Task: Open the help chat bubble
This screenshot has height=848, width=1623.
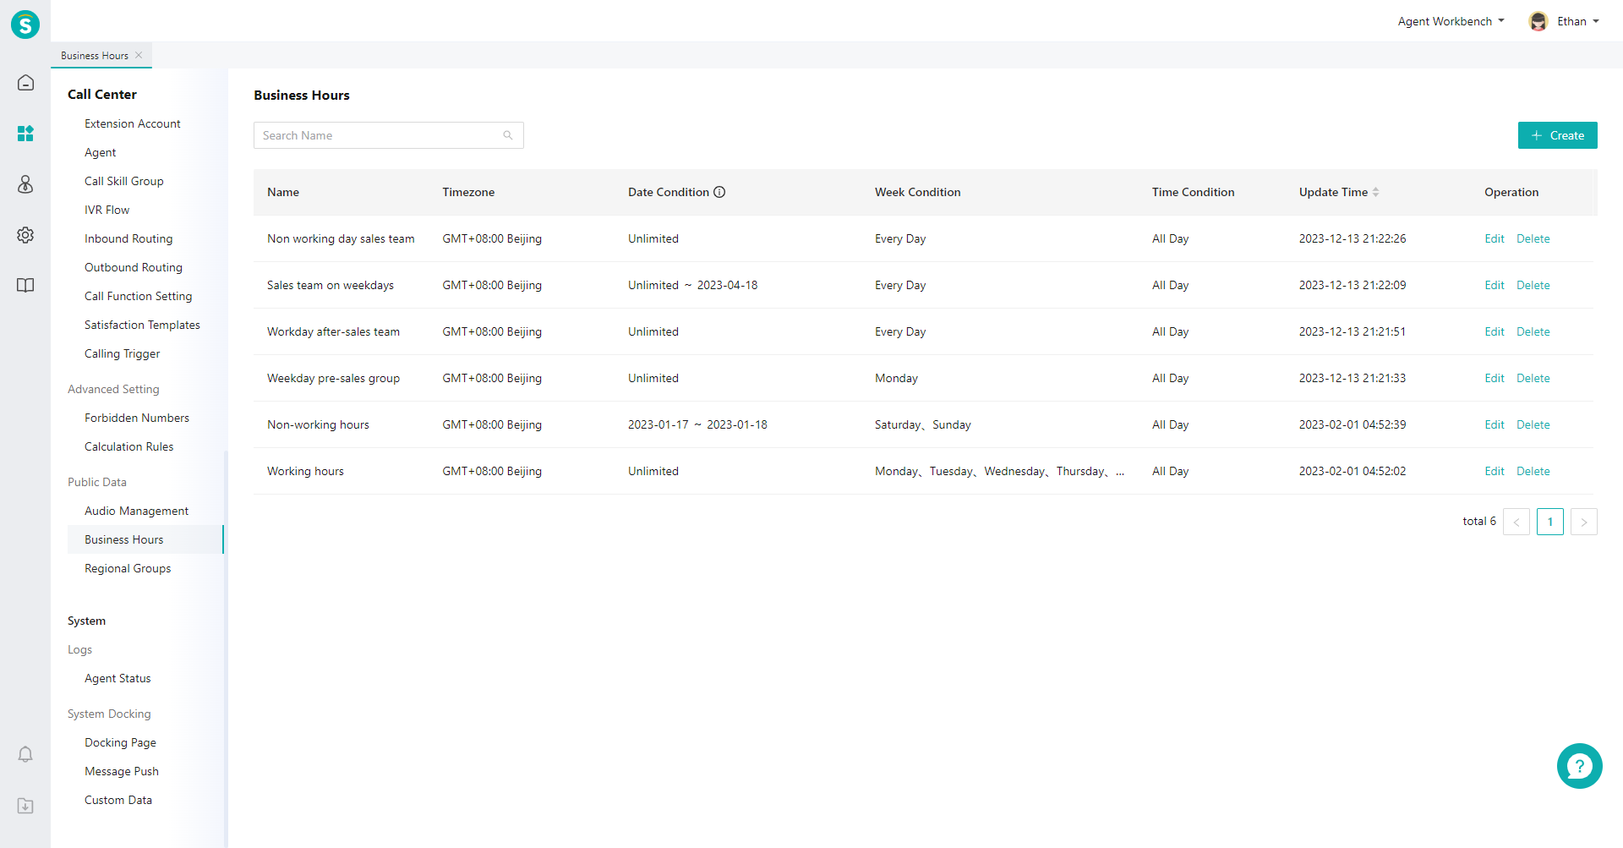Action: 1579,766
